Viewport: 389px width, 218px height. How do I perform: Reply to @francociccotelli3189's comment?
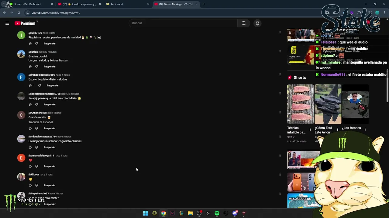pyautogui.click(x=53, y=86)
